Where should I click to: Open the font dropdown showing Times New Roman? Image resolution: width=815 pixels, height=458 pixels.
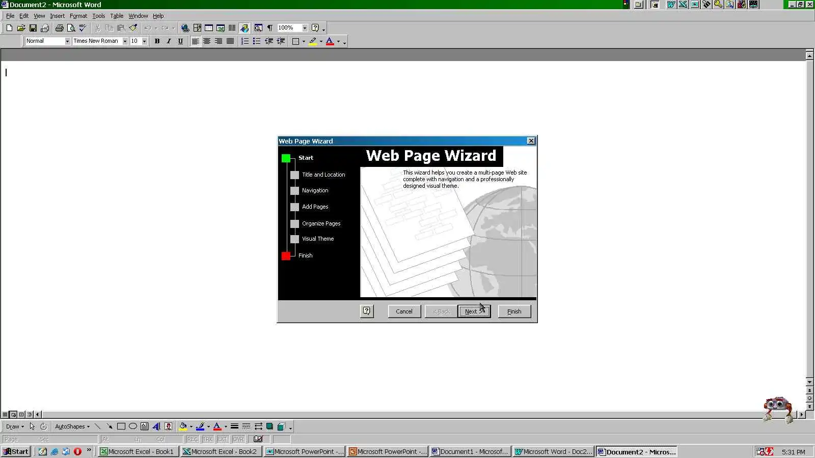(x=125, y=41)
